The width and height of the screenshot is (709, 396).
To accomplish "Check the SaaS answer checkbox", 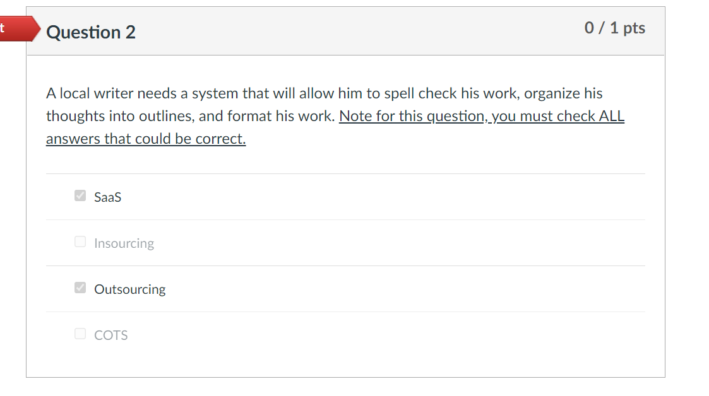I will 80,195.
